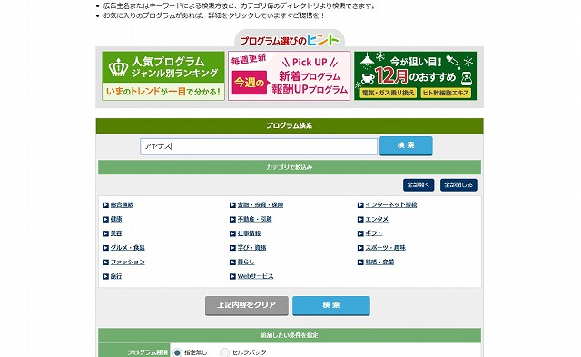Open the Pick UP 新着プログラム banner

coord(289,76)
